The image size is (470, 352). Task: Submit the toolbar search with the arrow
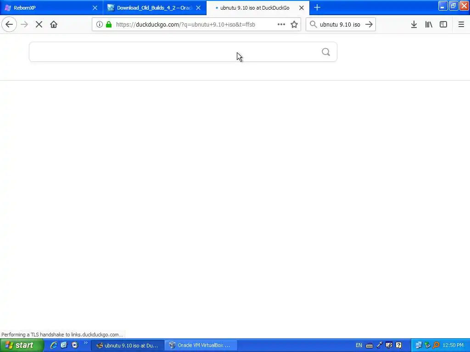tap(369, 25)
